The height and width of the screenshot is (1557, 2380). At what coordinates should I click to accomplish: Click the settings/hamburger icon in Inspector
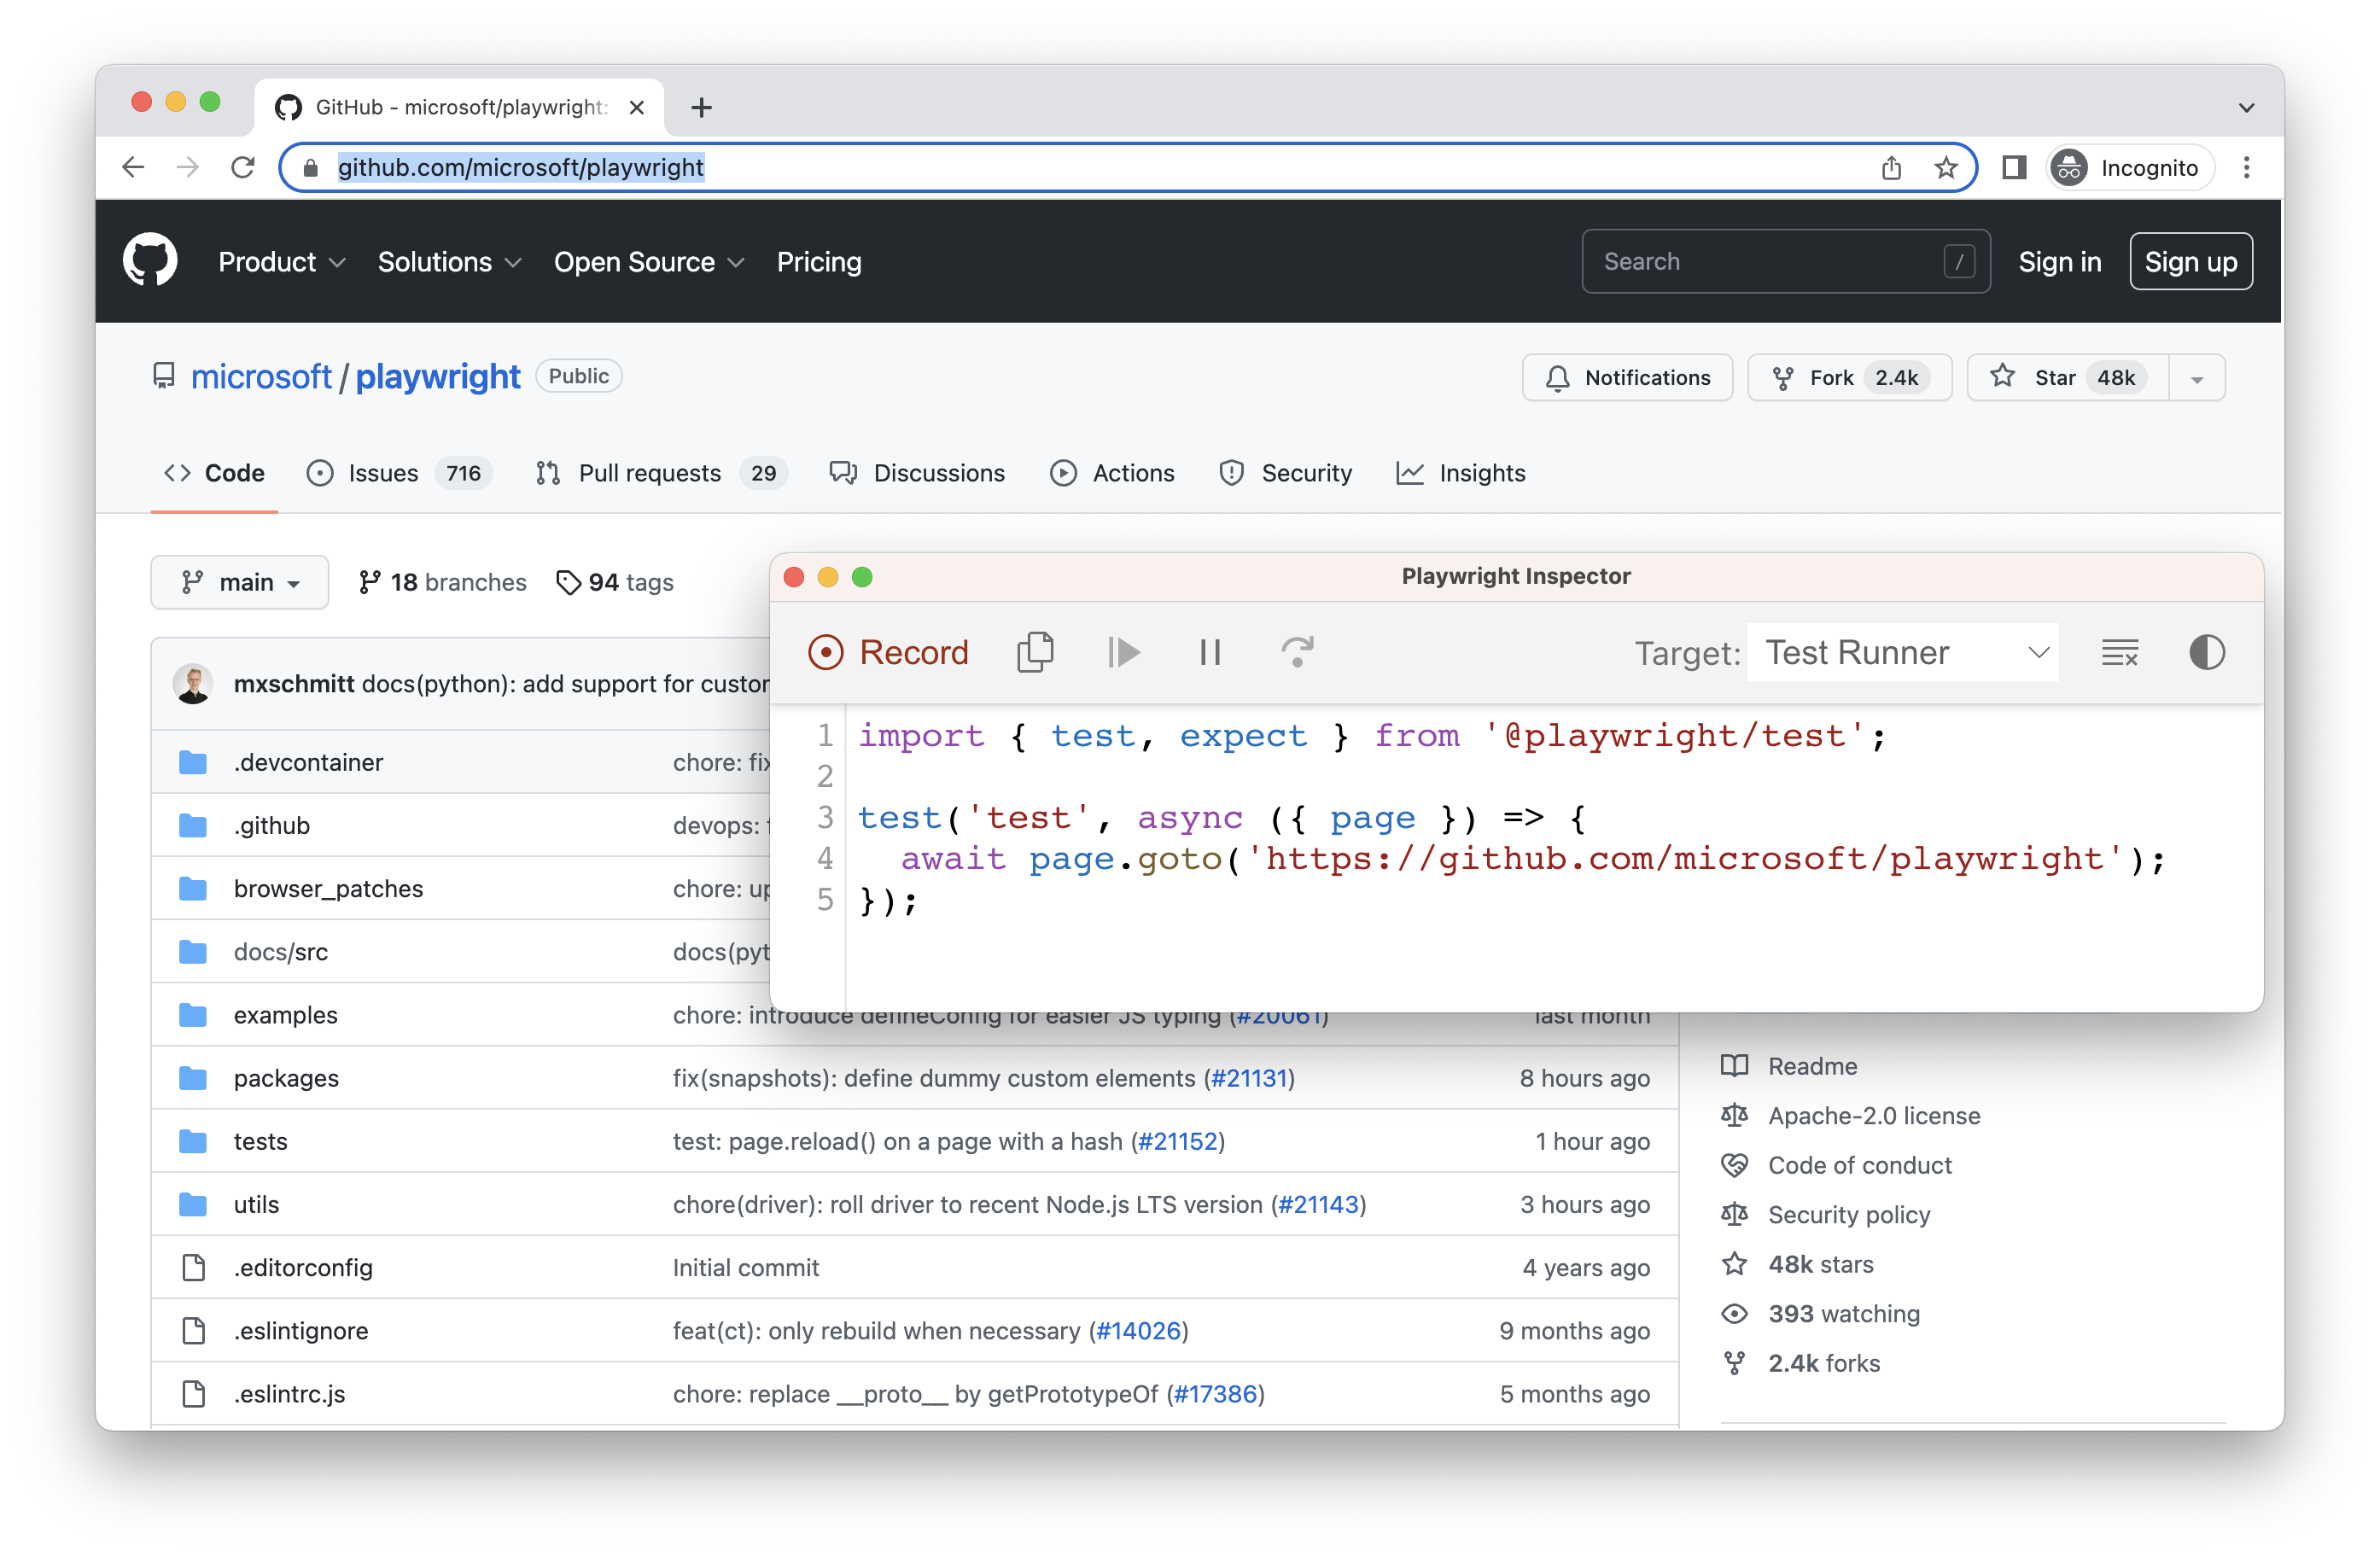pyautogui.click(x=2121, y=651)
